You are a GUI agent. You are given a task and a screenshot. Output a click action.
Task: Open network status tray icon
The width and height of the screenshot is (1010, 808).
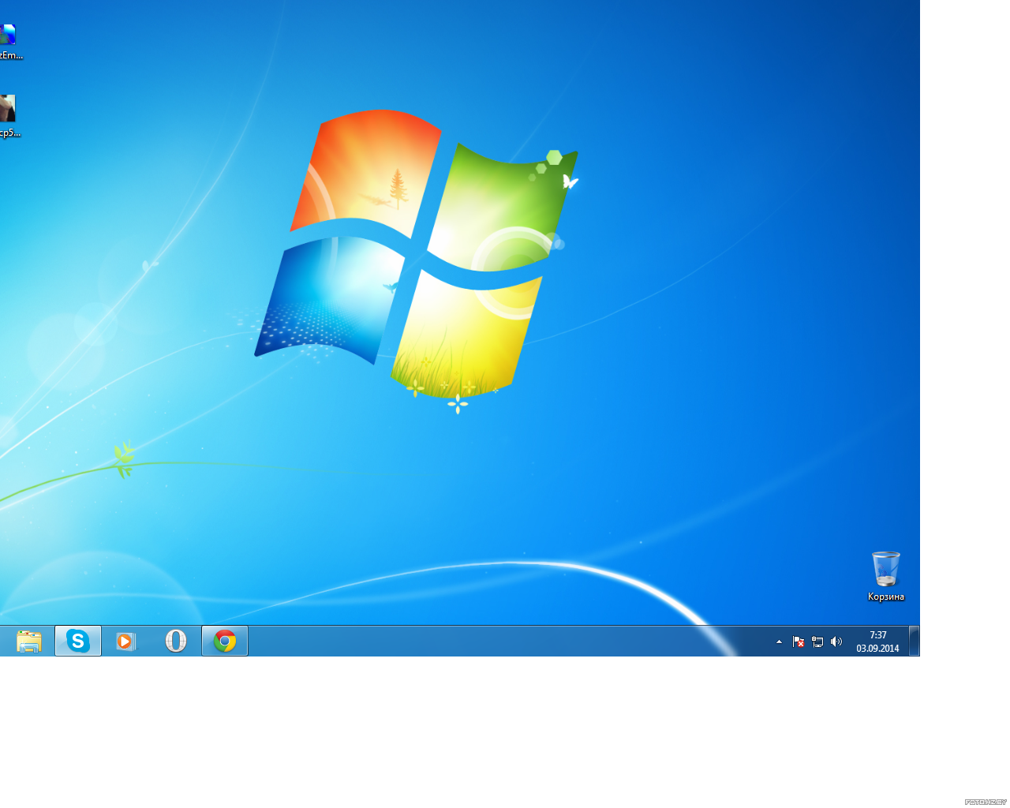[x=817, y=642]
